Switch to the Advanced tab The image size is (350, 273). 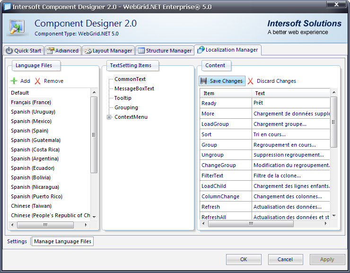click(63, 51)
